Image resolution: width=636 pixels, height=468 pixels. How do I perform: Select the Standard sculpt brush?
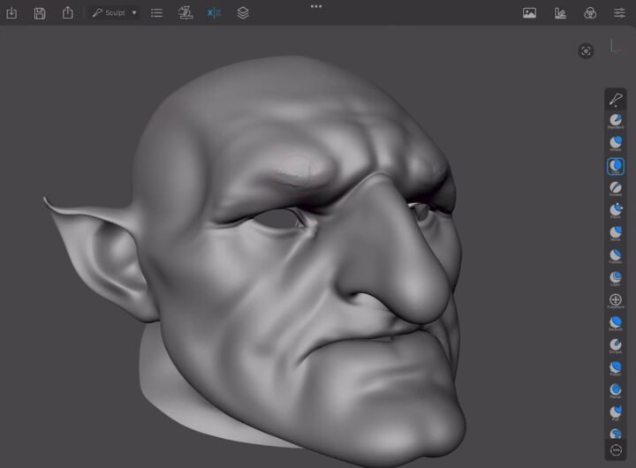pyautogui.click(x=616, y=120)
